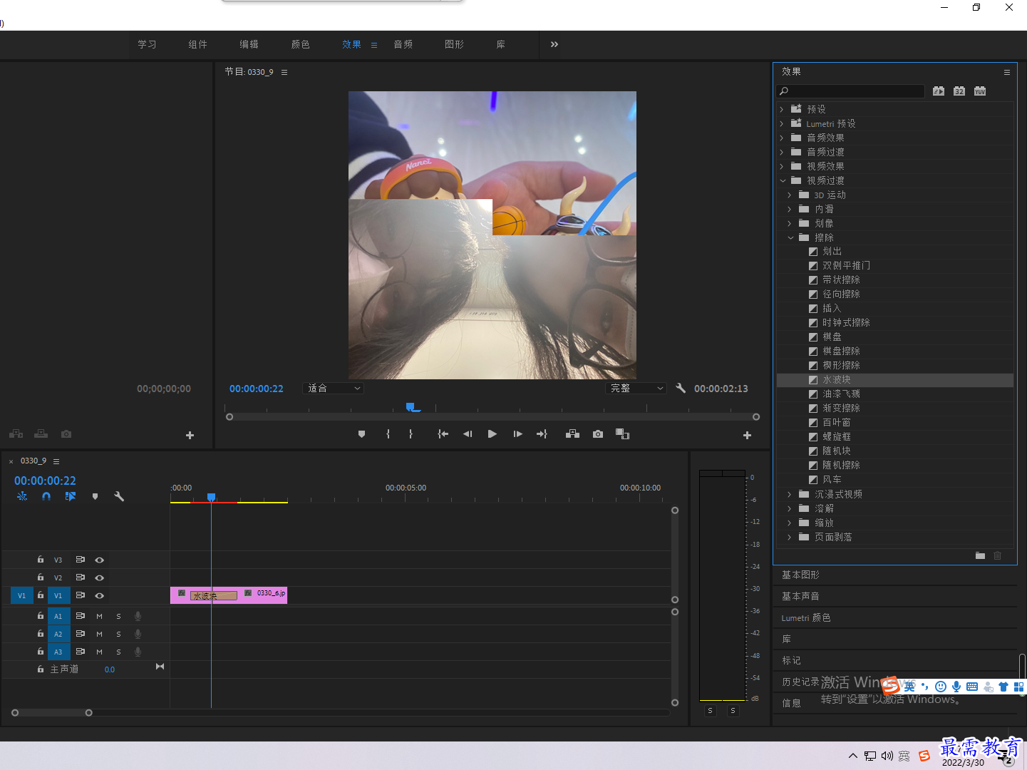Open comparison view button
The width and height of the screenshot is (1027, 770).
(622, 434)
